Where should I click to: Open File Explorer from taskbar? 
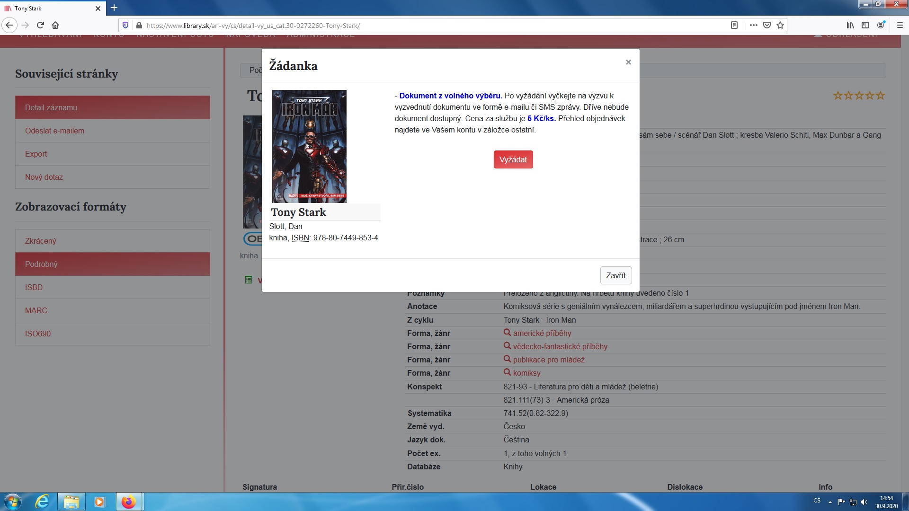71,502
